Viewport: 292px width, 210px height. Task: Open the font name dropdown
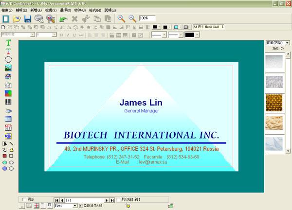click(x=33, y=35)
